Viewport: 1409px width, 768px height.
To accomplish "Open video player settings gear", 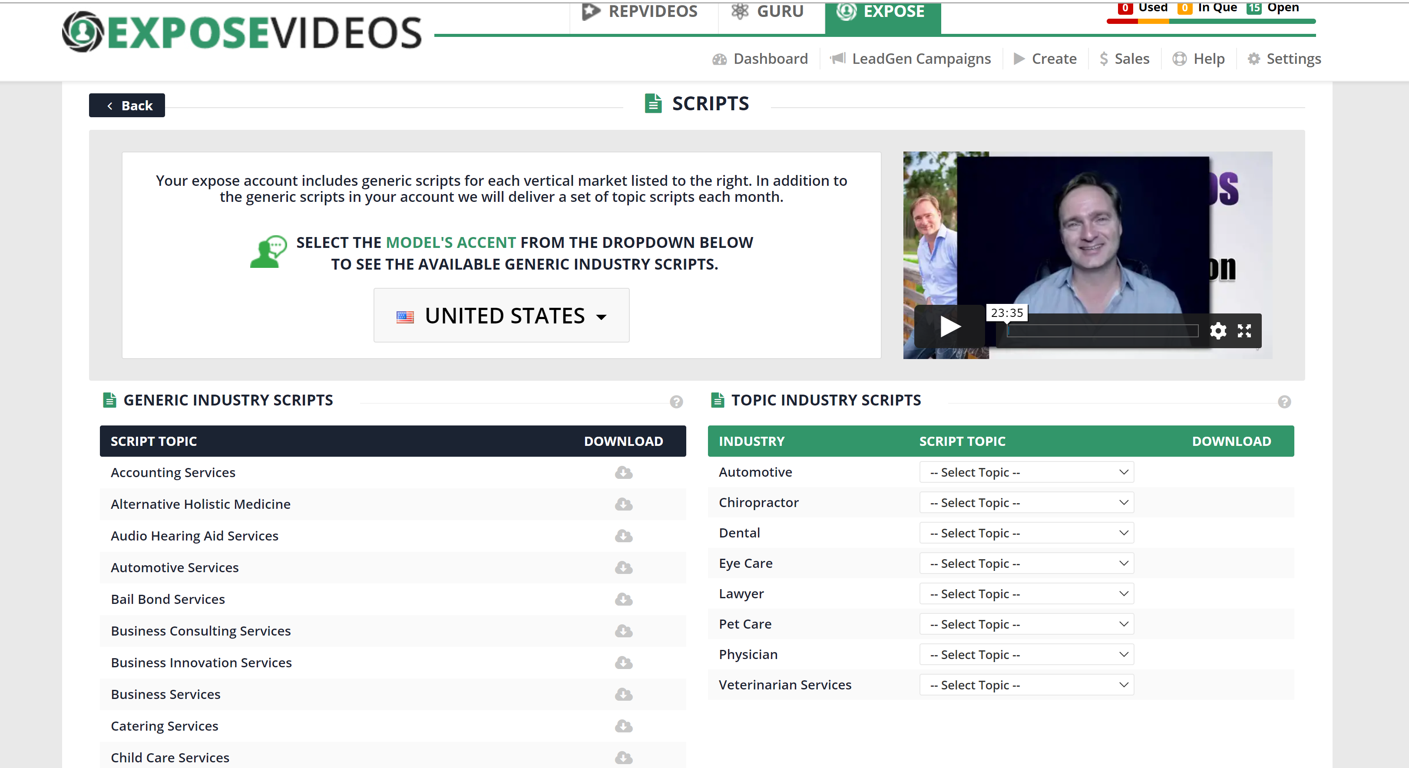I will point(1217,331).
